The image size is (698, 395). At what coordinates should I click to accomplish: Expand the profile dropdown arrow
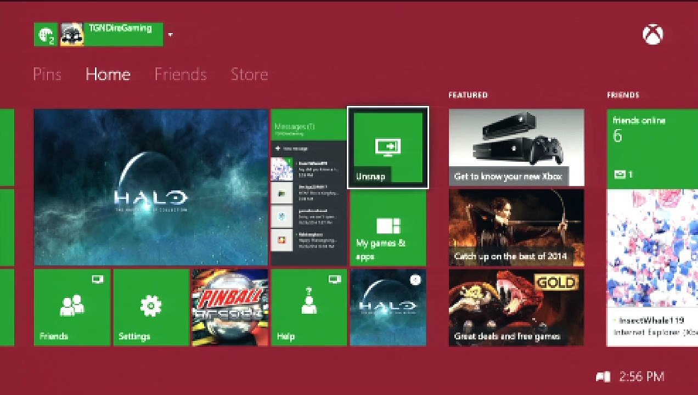pos(170,35)
